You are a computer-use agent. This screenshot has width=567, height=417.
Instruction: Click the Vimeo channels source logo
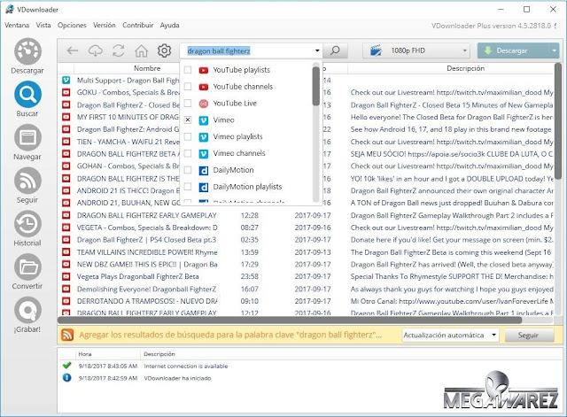coord(204,153)
